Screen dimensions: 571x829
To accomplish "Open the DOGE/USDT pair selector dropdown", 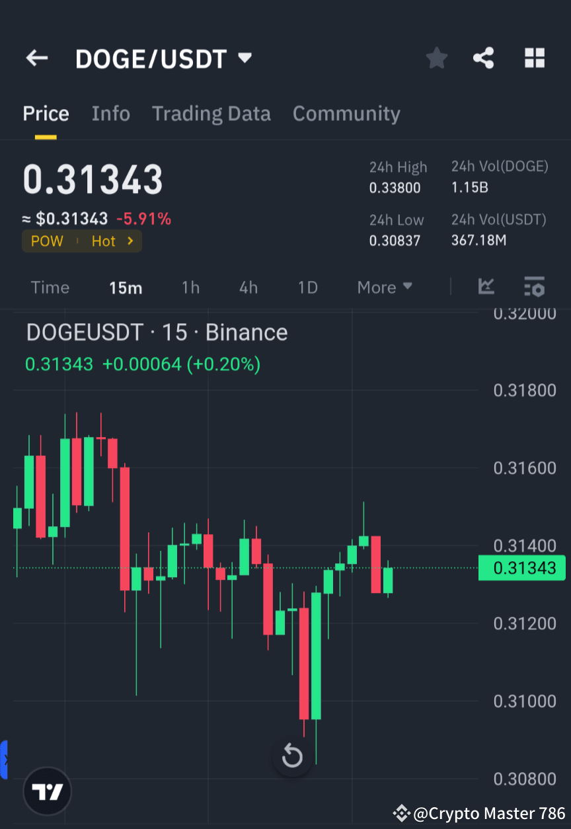I will click(244, 58).
